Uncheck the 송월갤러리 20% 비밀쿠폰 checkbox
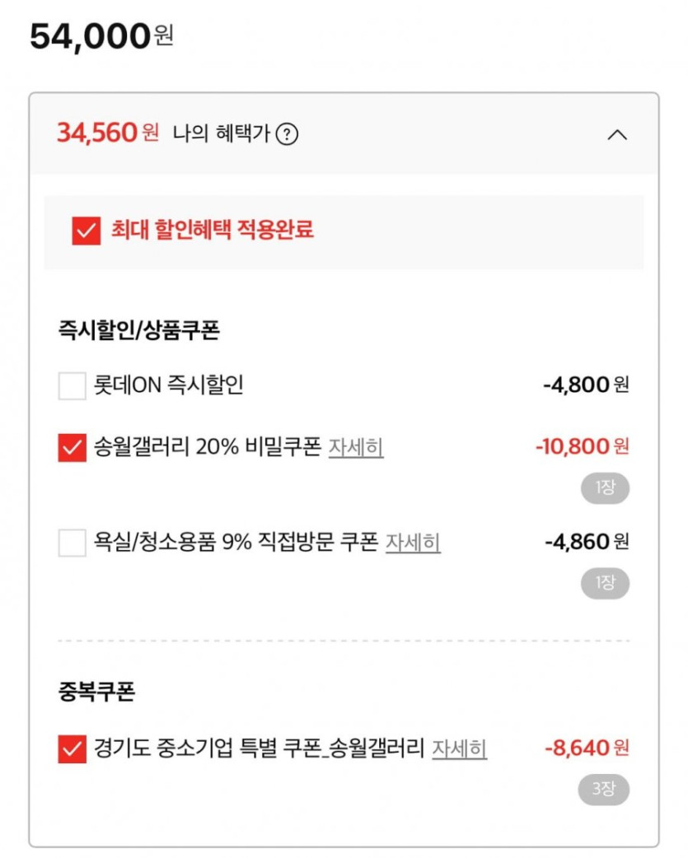 point(72,448)
